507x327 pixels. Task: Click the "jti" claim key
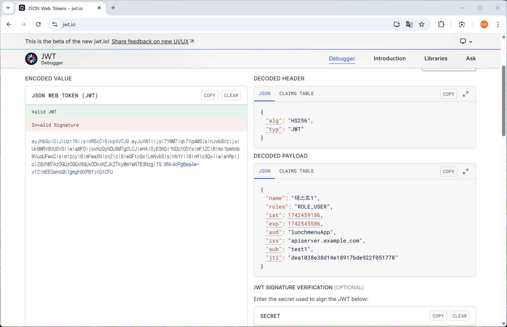tap(274, 258)
